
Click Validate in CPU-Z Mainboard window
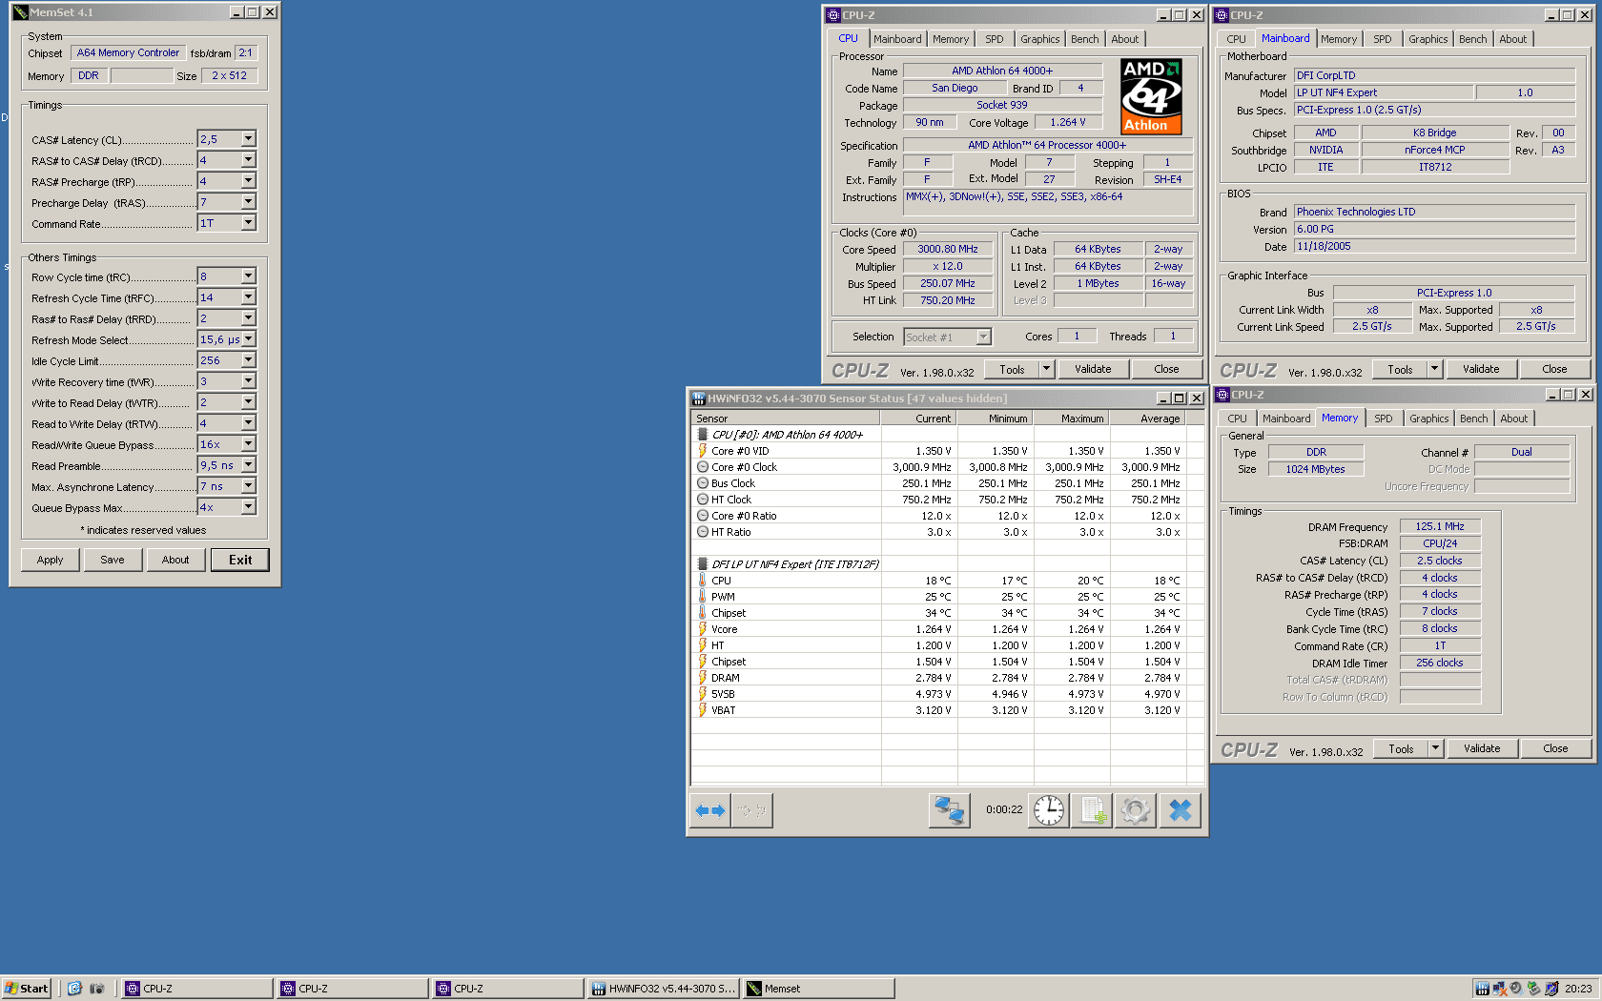pos(1481,369)
